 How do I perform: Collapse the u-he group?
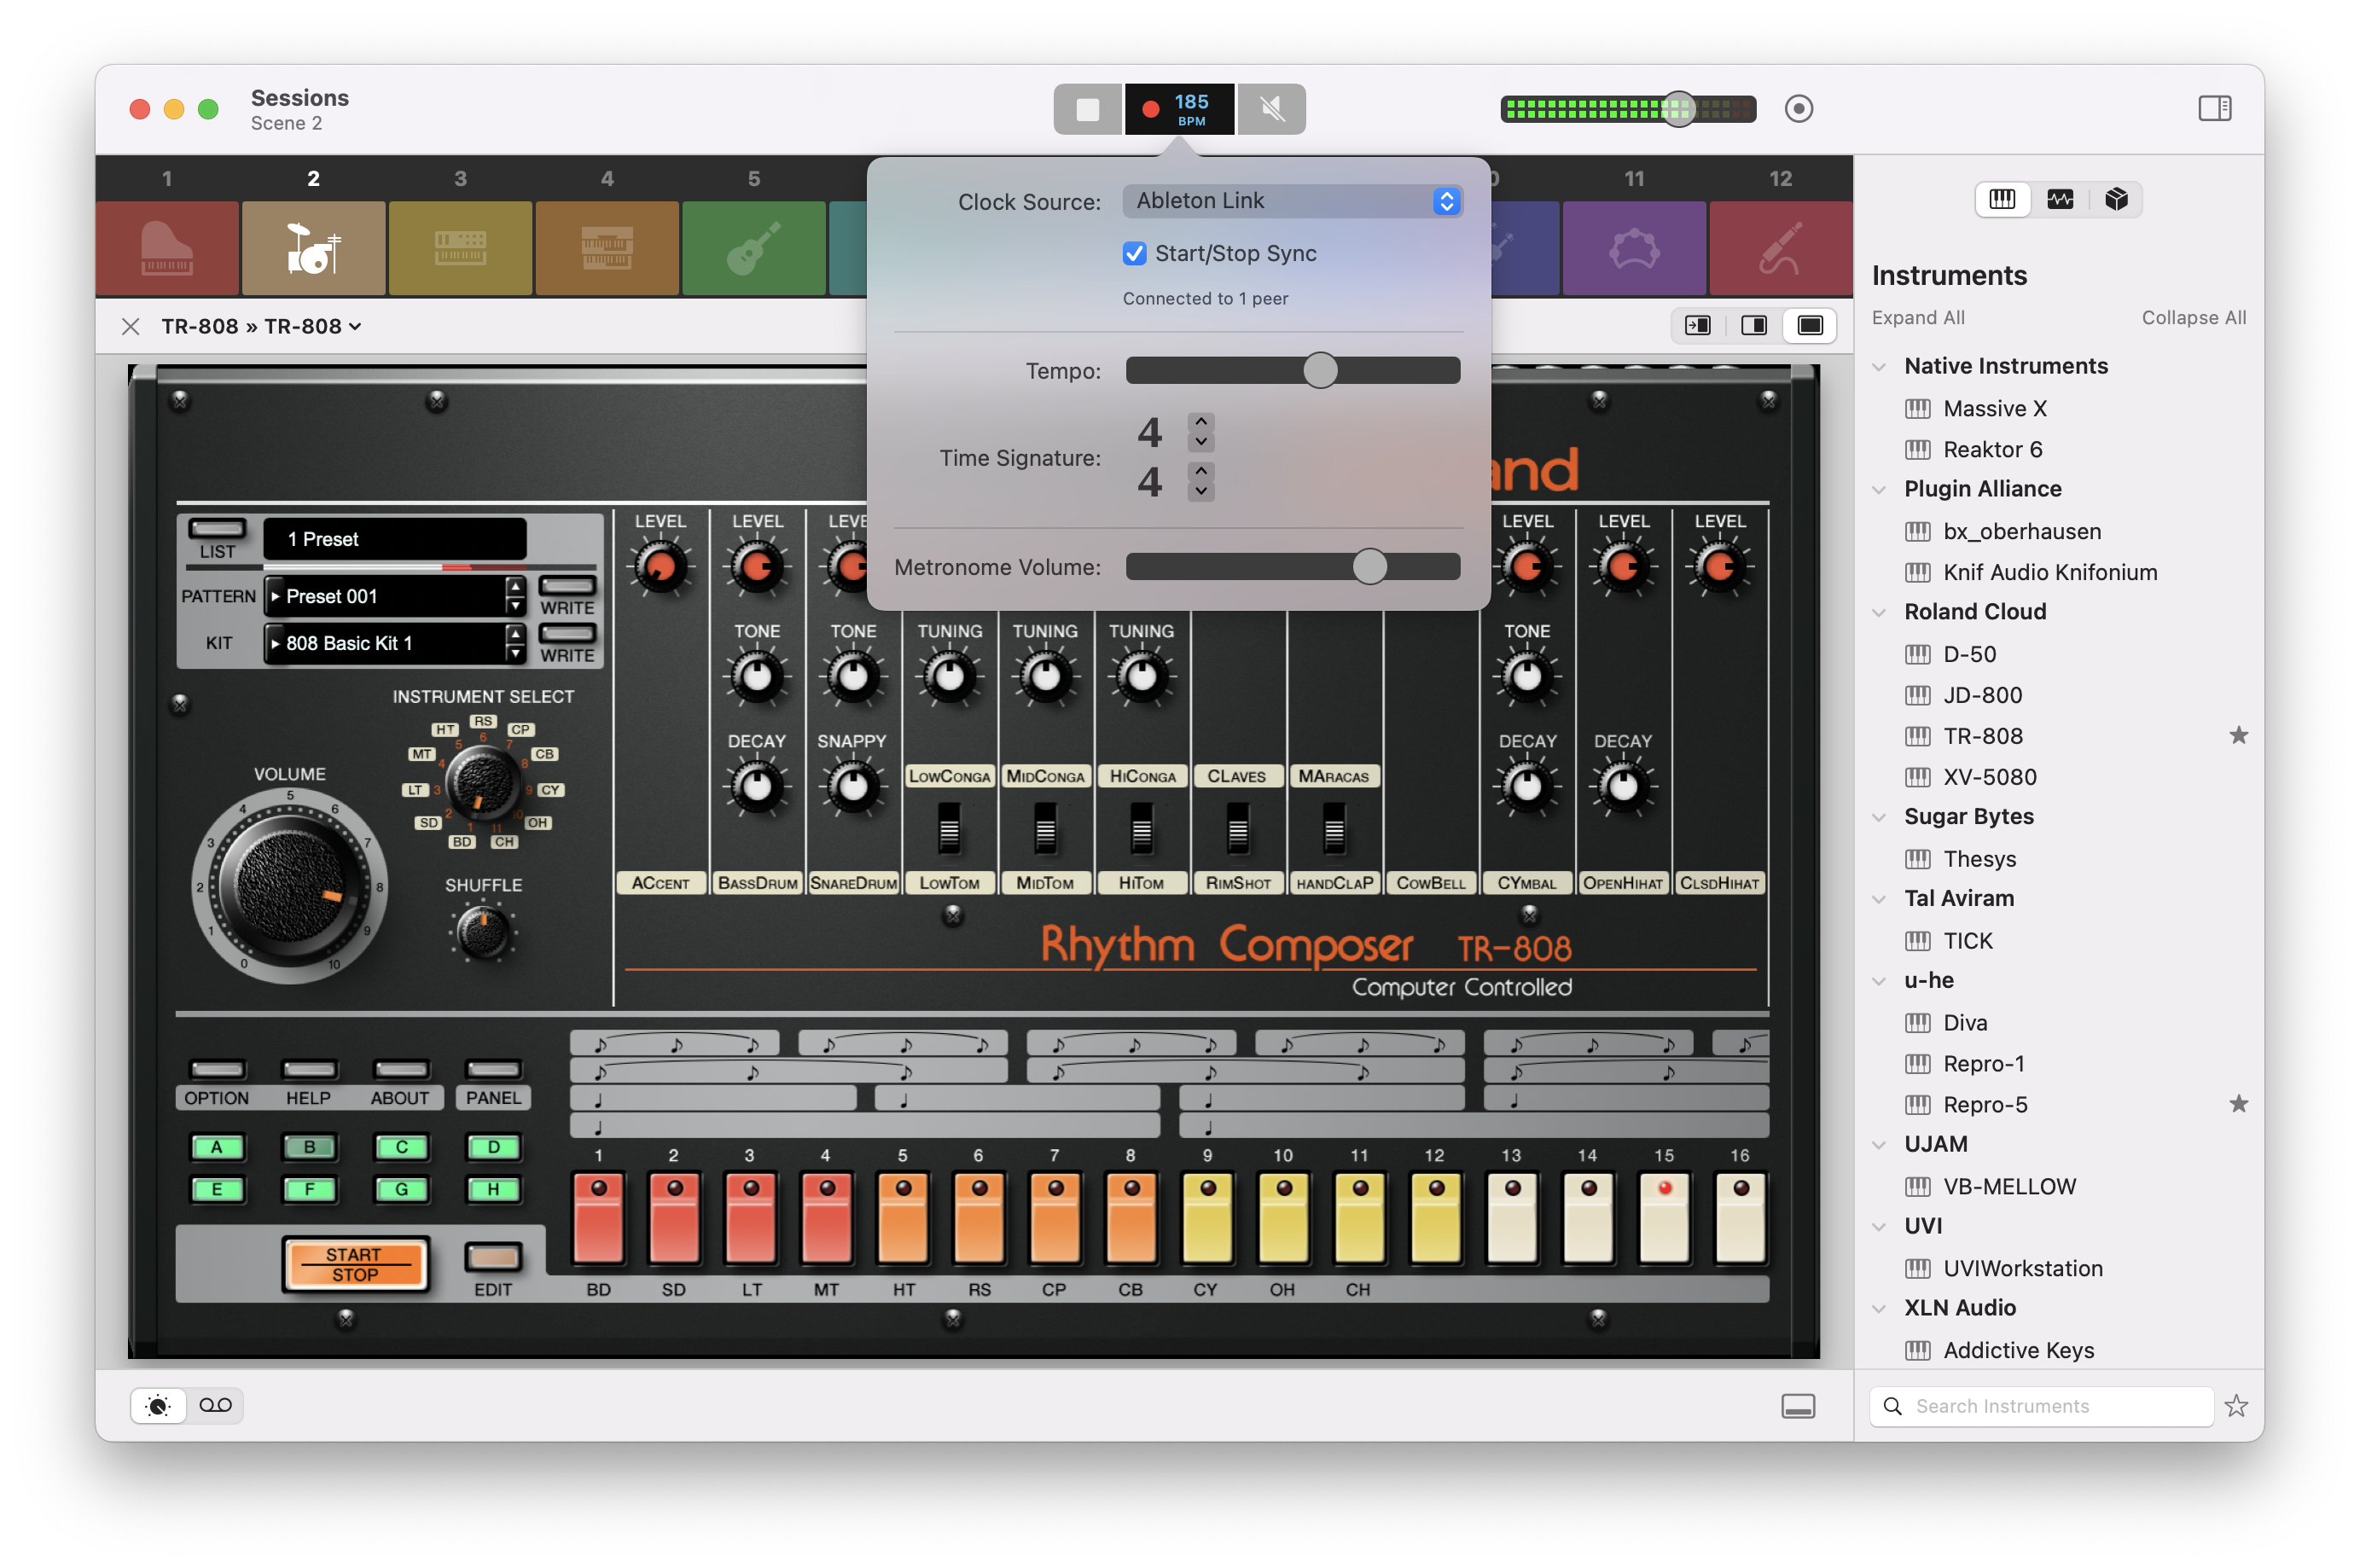click(x=1879, y=982)
